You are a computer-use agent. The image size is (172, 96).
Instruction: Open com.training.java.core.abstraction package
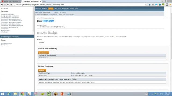pyautogui.click(x=11, y=19)
